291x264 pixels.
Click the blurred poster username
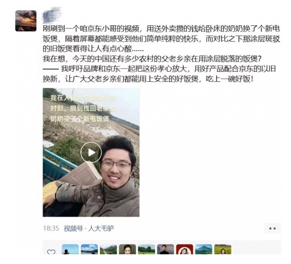click(x=52, y=15)
